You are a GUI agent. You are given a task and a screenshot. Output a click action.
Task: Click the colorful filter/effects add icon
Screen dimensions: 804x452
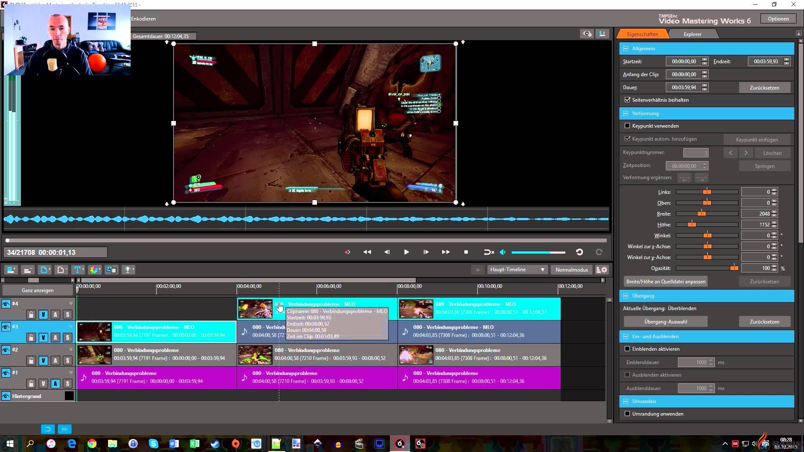[95, 270]
